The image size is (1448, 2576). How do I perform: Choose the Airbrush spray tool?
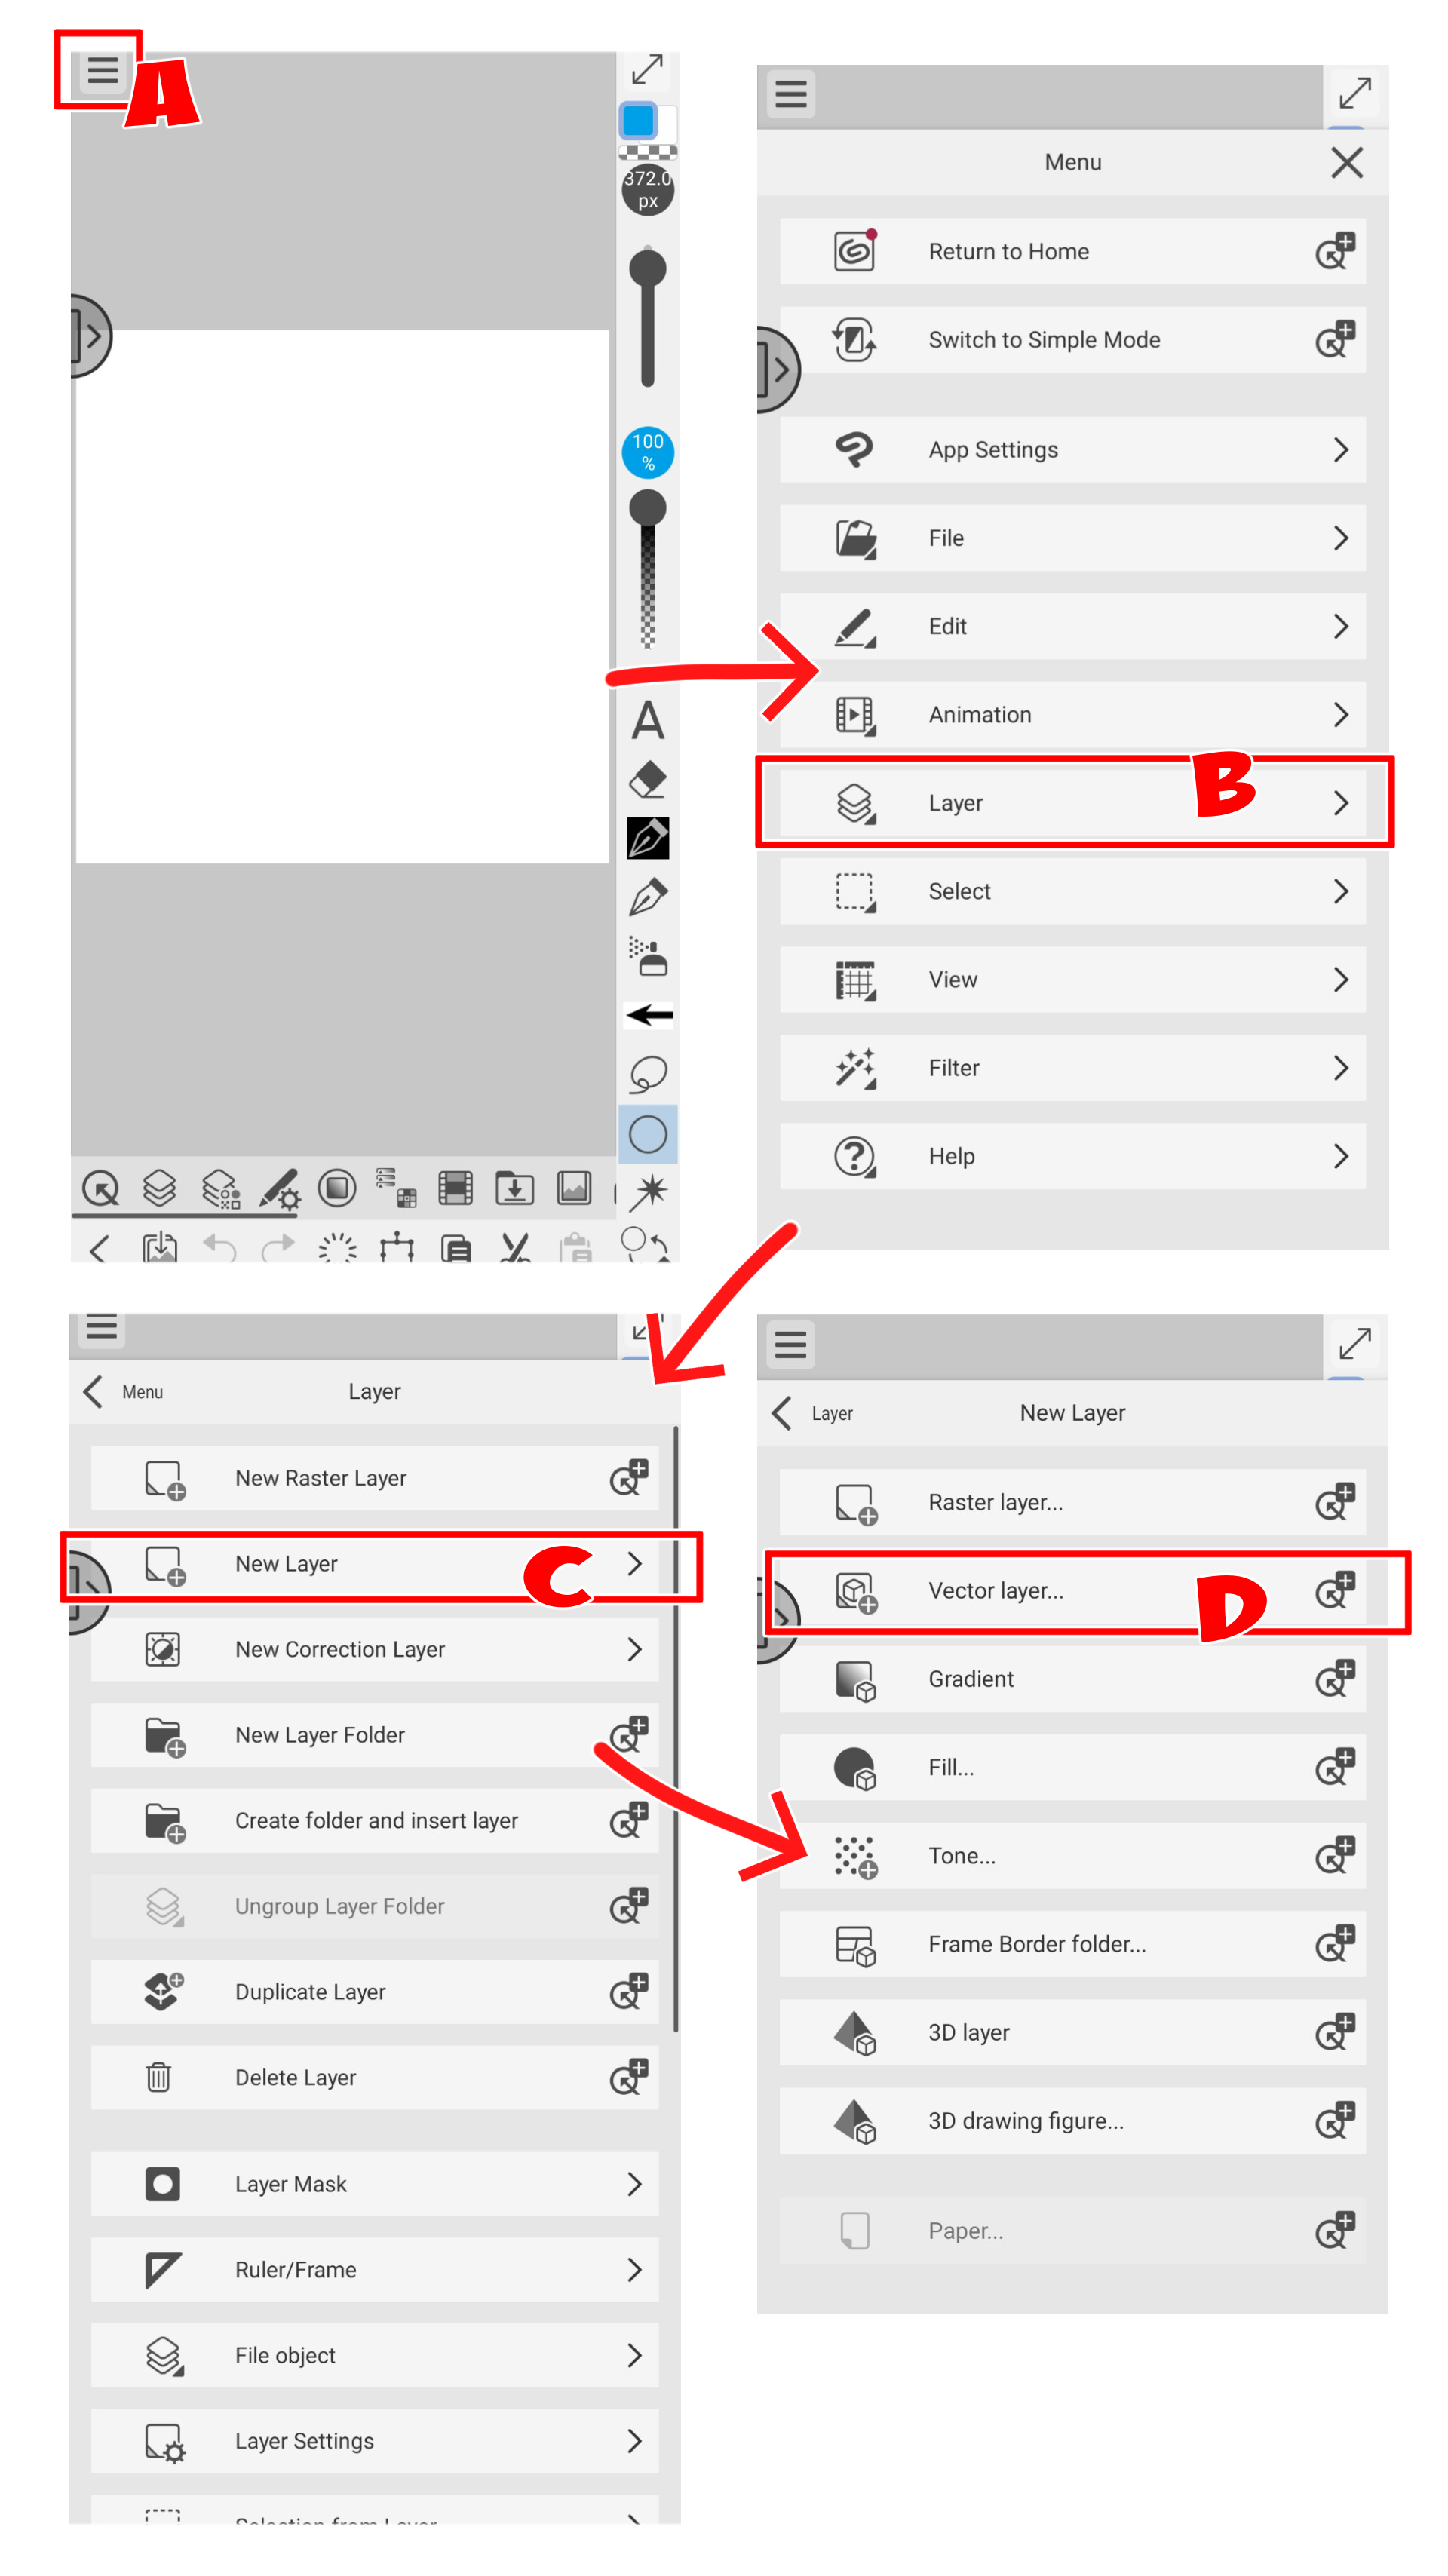(647, 956)
